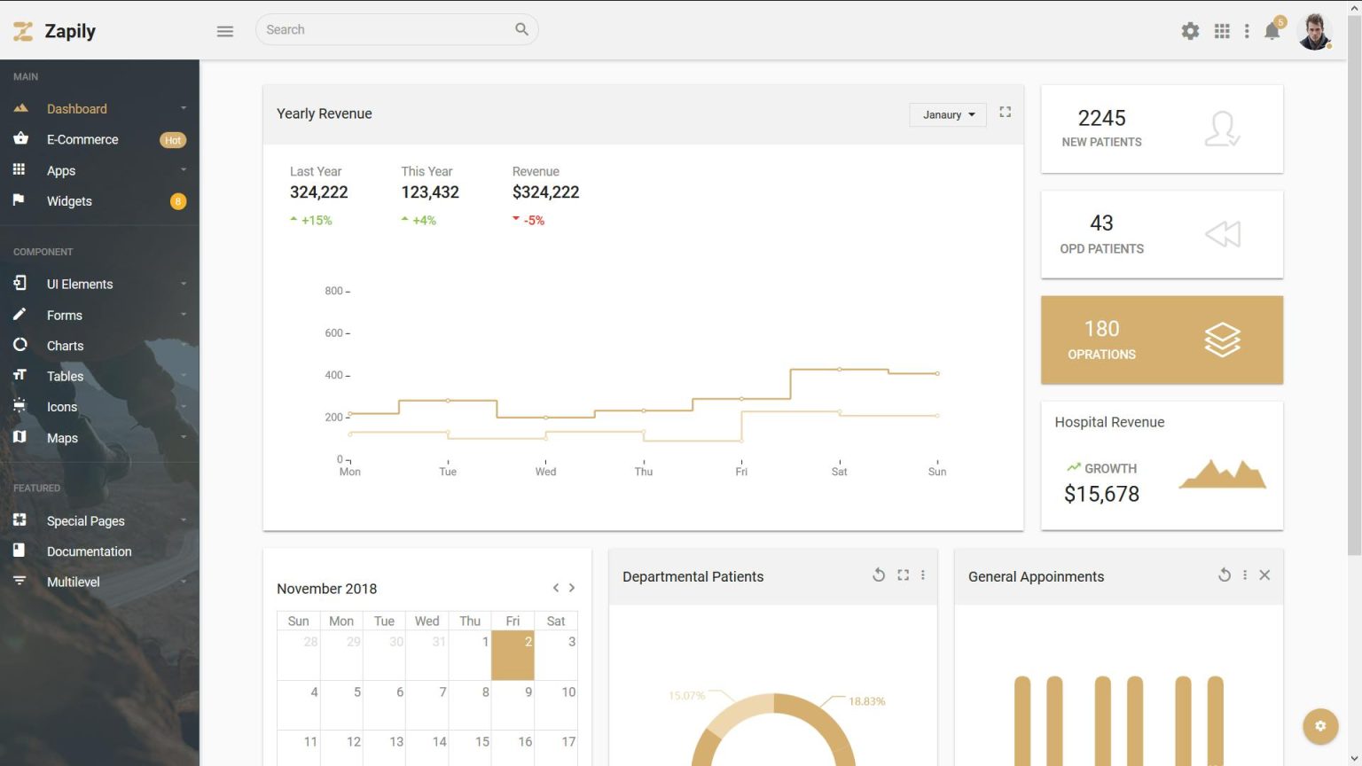Toggle the sidebar with the hamburger icon

(224, 30)
